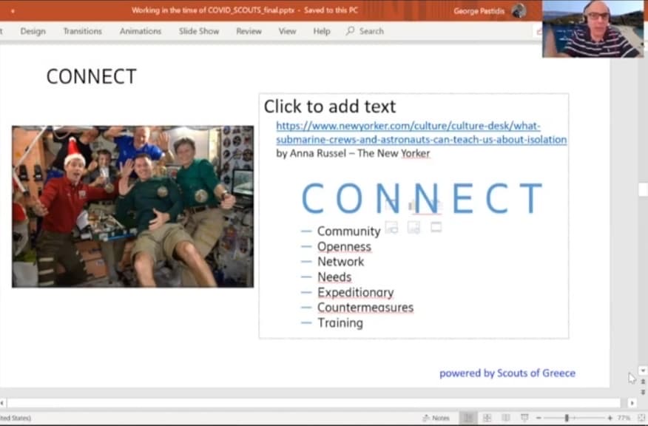Open the Transitions ribbon tab
This screenshot has height=426, width=648.
point(82,31)
